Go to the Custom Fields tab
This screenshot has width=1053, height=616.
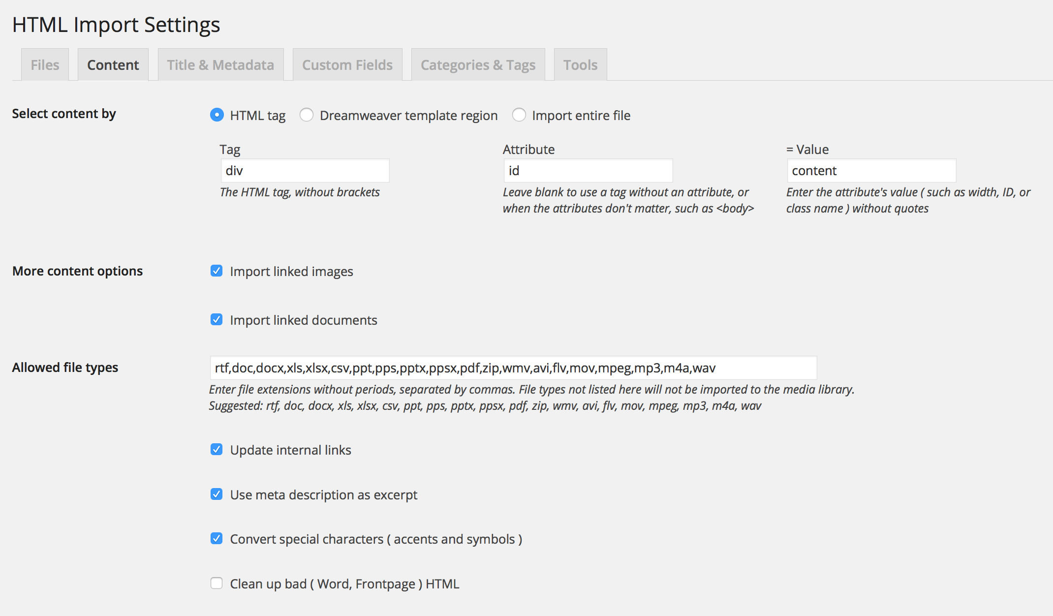click(x=347, y=65)
